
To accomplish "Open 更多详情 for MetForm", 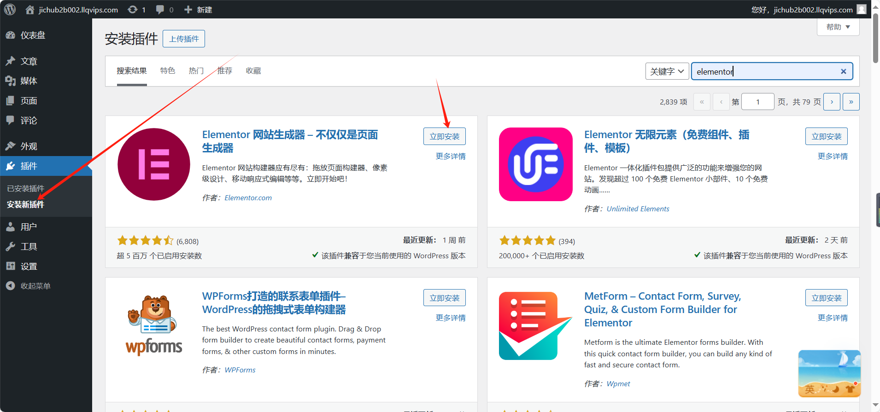I will pos(833,318).
